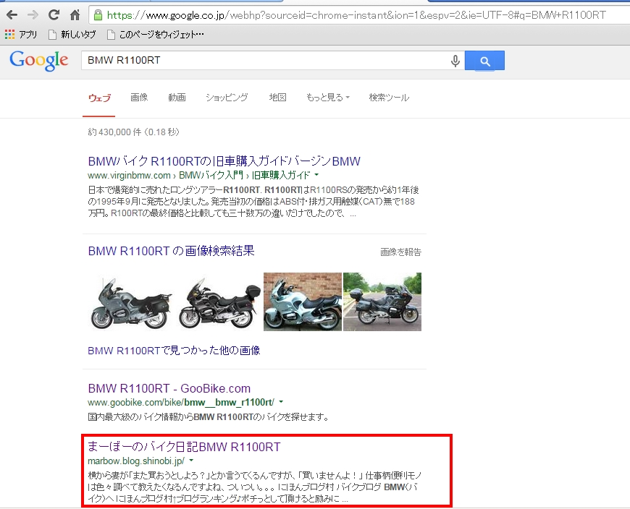This screenshot has width=630, height=509.
Task: Click the marbow.blog.shinobi.jp URL text
Action: tap(136, 461)
